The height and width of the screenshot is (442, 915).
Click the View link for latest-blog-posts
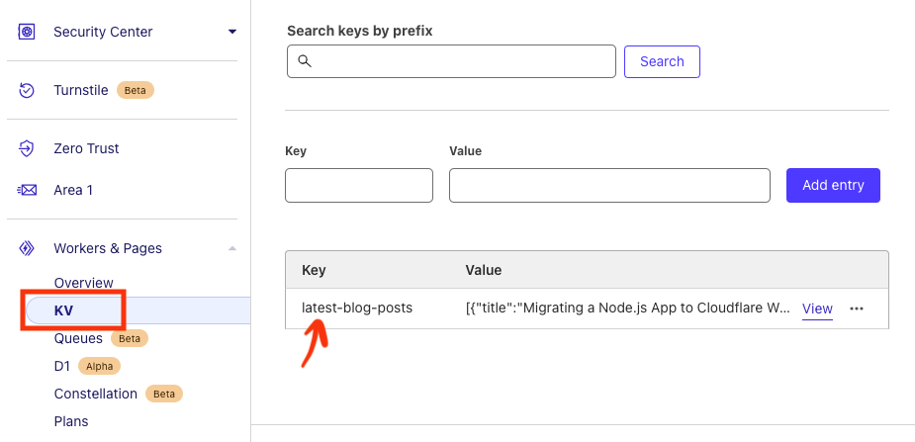[817, 309]
